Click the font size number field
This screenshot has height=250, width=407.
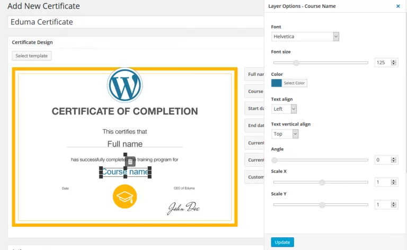pos(382,63)
